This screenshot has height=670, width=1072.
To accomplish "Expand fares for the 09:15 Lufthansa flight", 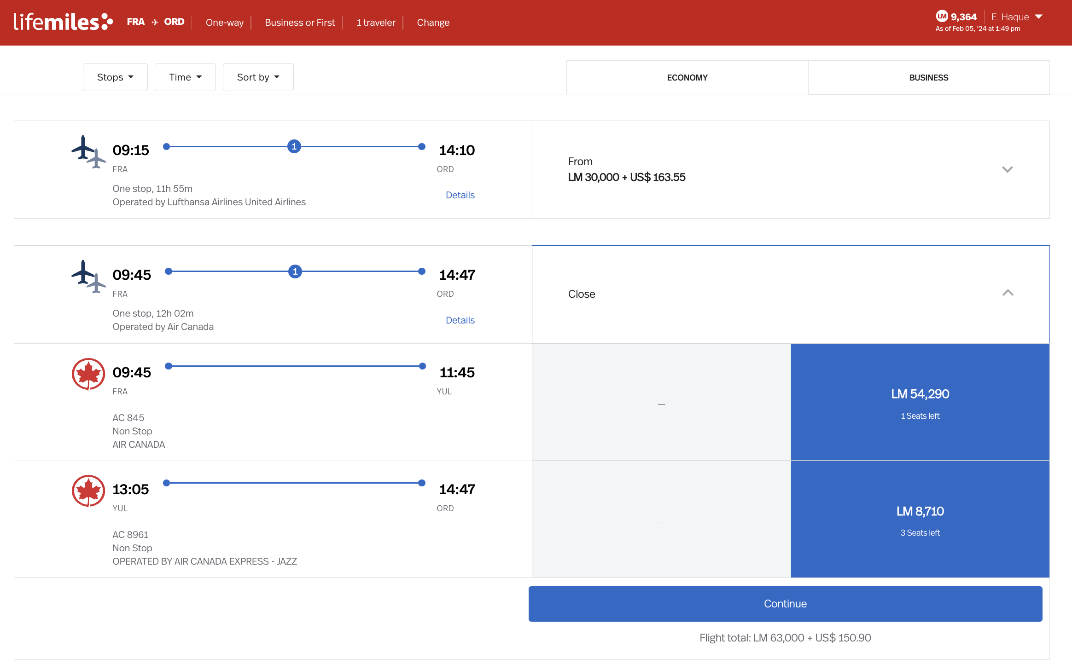I will (1008, 169).
